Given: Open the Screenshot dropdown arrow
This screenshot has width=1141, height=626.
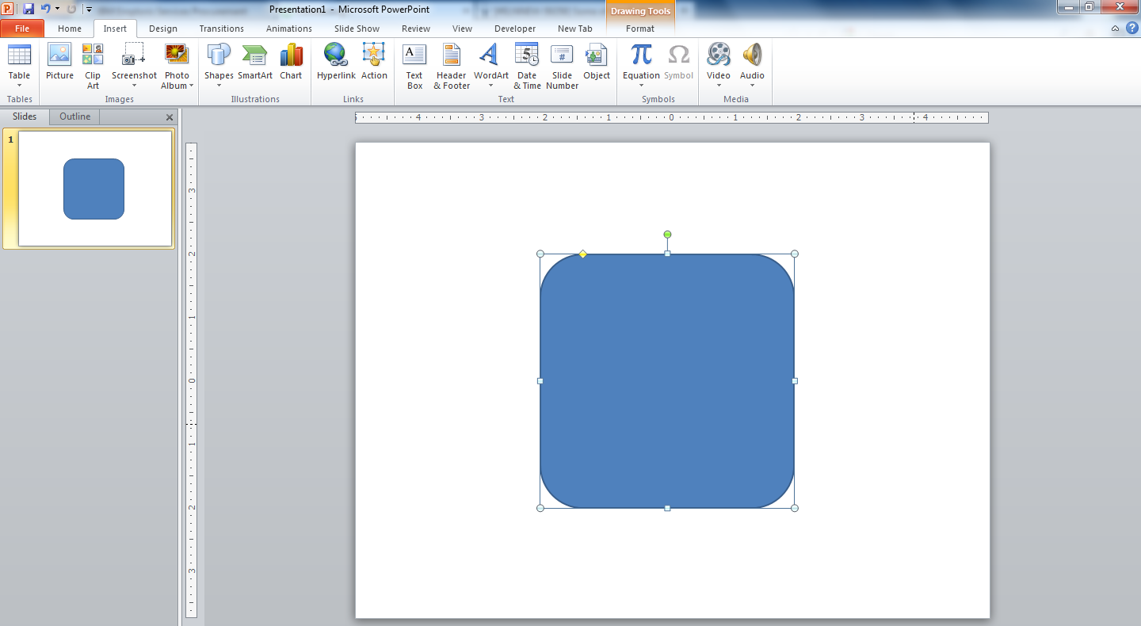Looking at the screenshot, I should pyautogui.click(x=134, y=86).
